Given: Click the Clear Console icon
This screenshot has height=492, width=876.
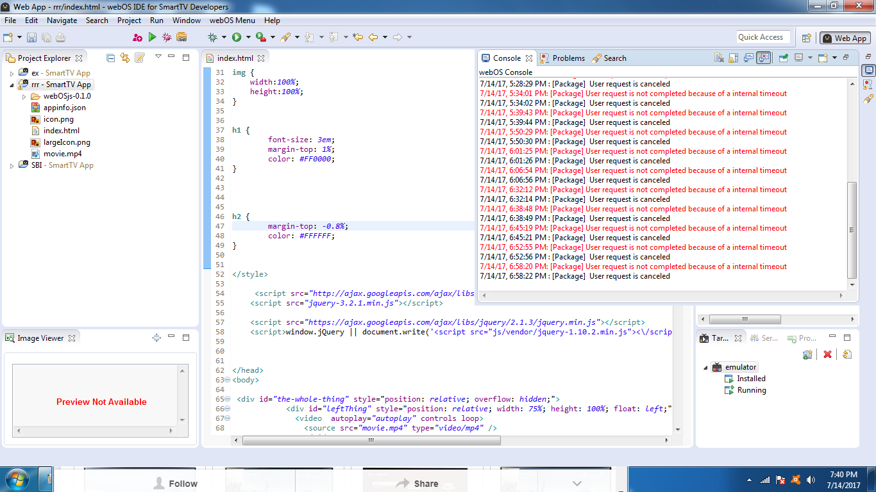Looking at the screenshot, I should (720, 58).
